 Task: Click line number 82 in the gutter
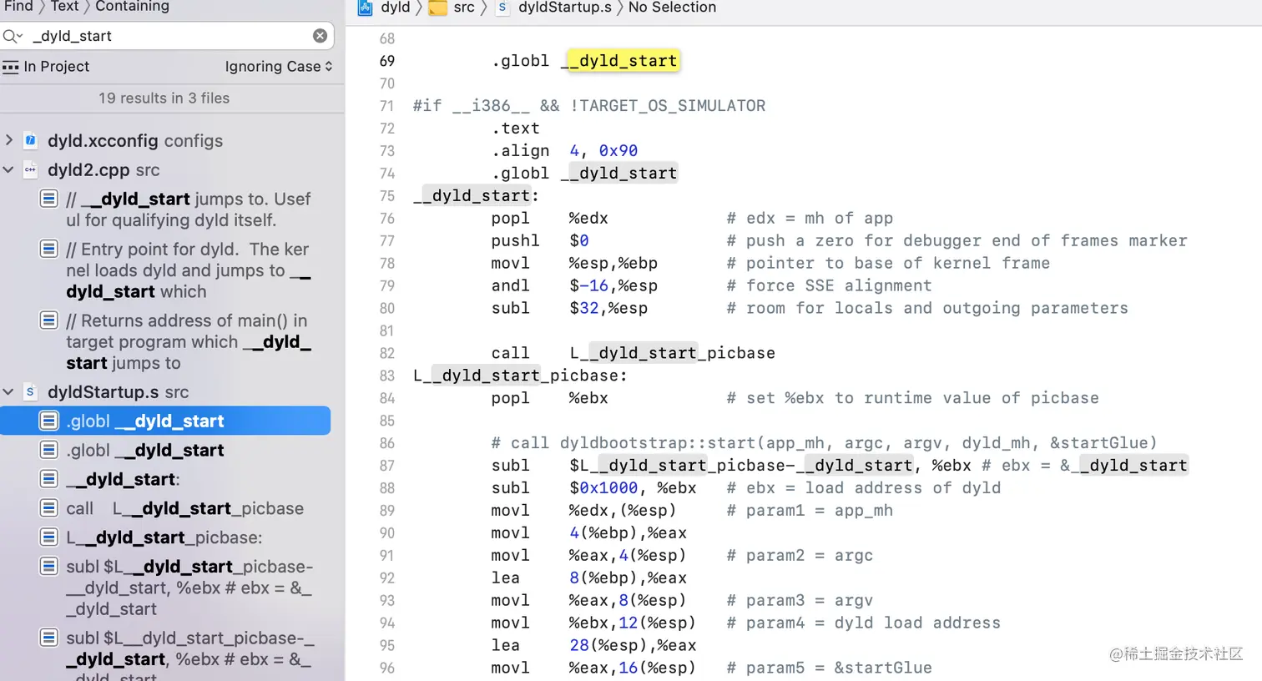click(386, 353)
